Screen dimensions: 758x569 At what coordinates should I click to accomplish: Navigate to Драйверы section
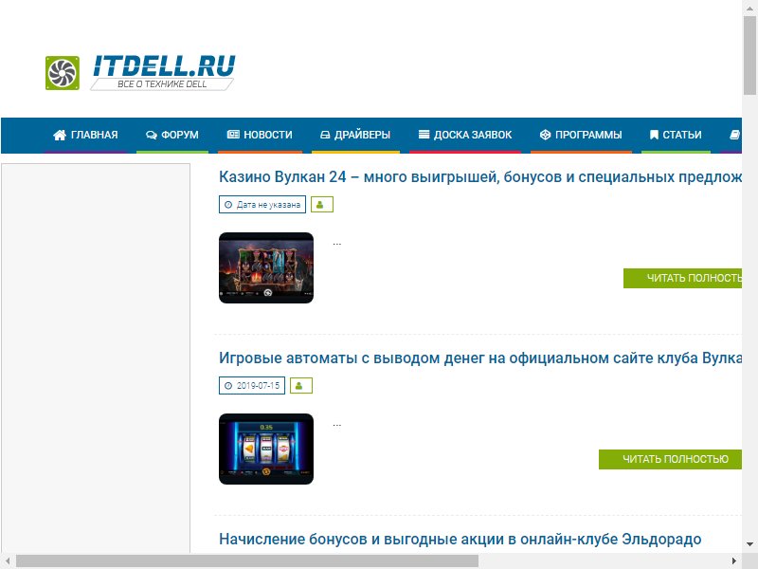coord(355,135)
